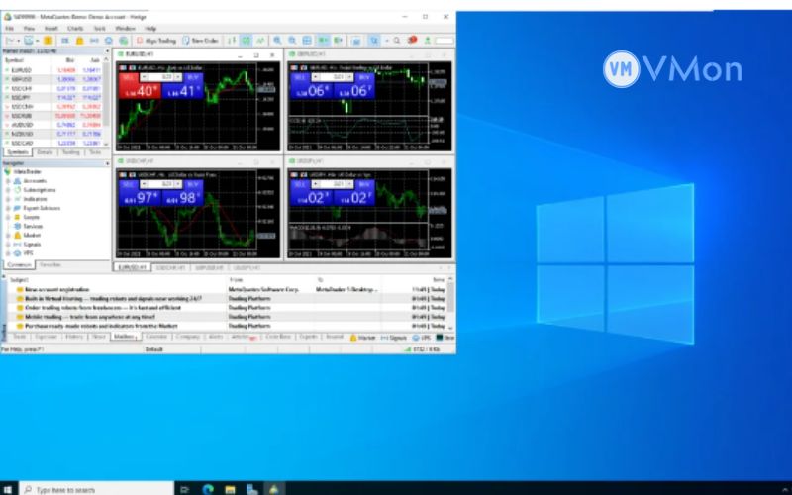Switch to the Favorites tab in Navigator

click(x=50, y=264)
